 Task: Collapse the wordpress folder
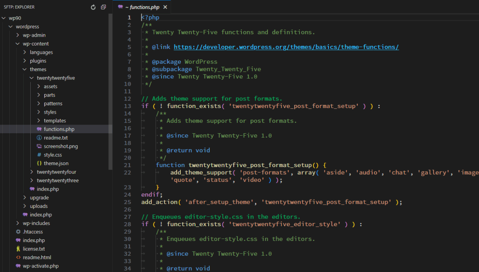(x=11, y=27)
